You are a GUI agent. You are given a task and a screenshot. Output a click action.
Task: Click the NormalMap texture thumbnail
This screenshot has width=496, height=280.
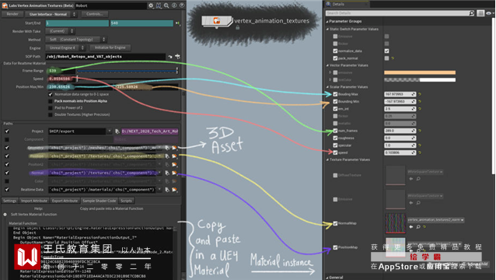click(x=396, y=224)
